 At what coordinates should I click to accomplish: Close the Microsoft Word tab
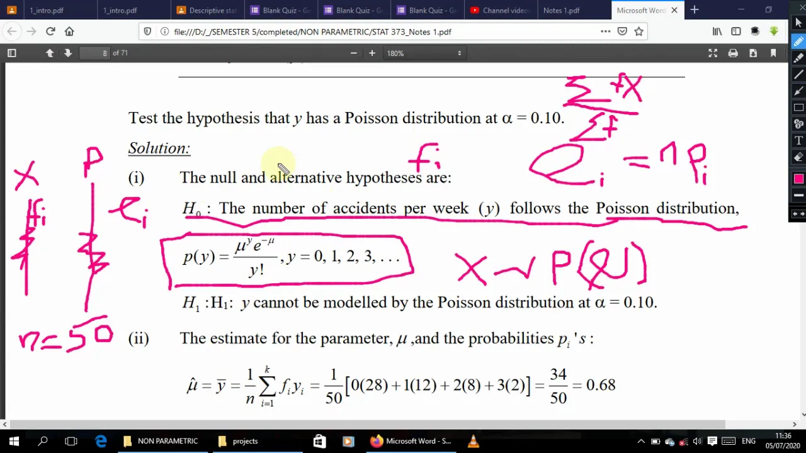click(x=674, y=10)
